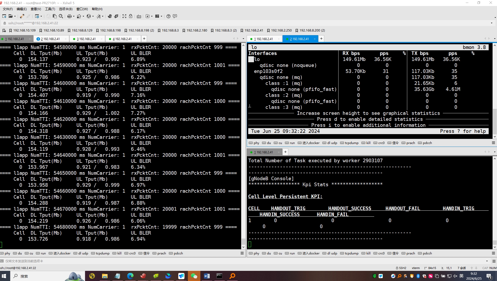Click the ssh address bar field
Image resolution: width=497 pixels, height=281 pixels.
(x=247, y=23)
